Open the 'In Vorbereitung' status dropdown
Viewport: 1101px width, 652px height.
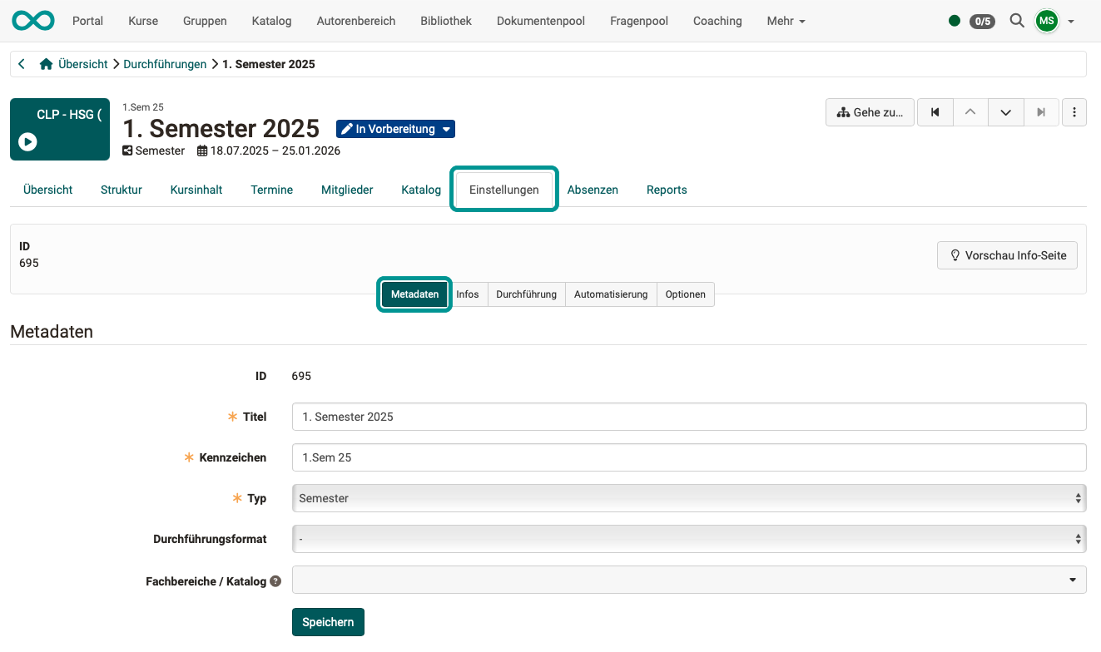[x=395, y=128]
